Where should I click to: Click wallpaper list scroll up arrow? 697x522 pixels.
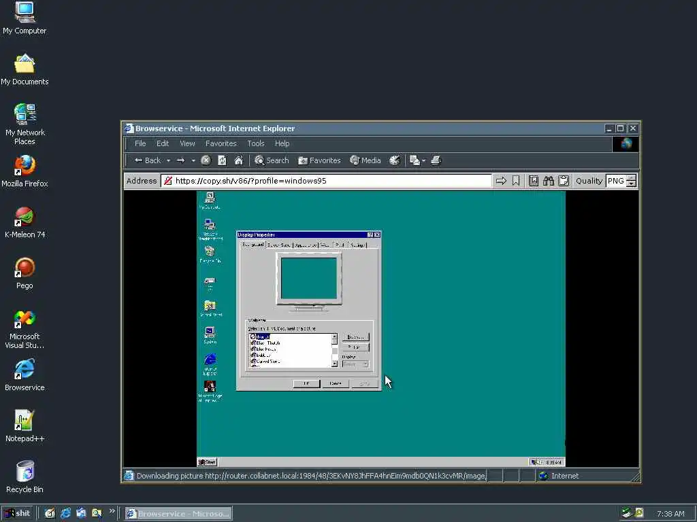(x=335, y=337)
